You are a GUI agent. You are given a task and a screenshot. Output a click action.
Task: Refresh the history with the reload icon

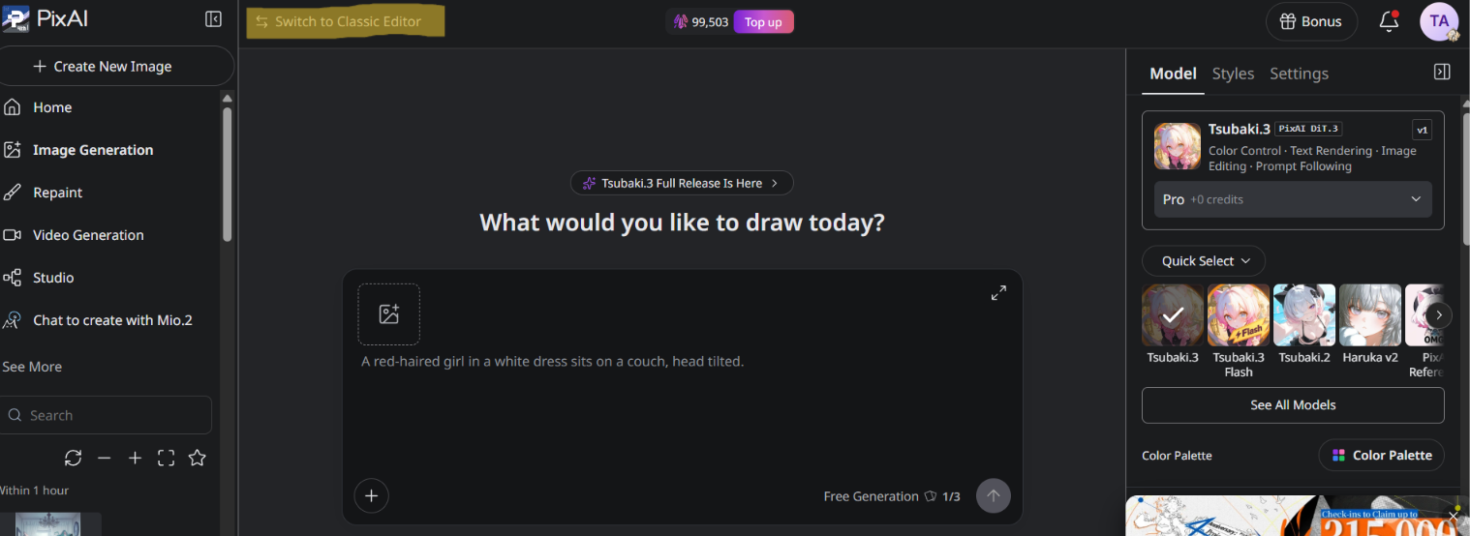pos(73,458)
